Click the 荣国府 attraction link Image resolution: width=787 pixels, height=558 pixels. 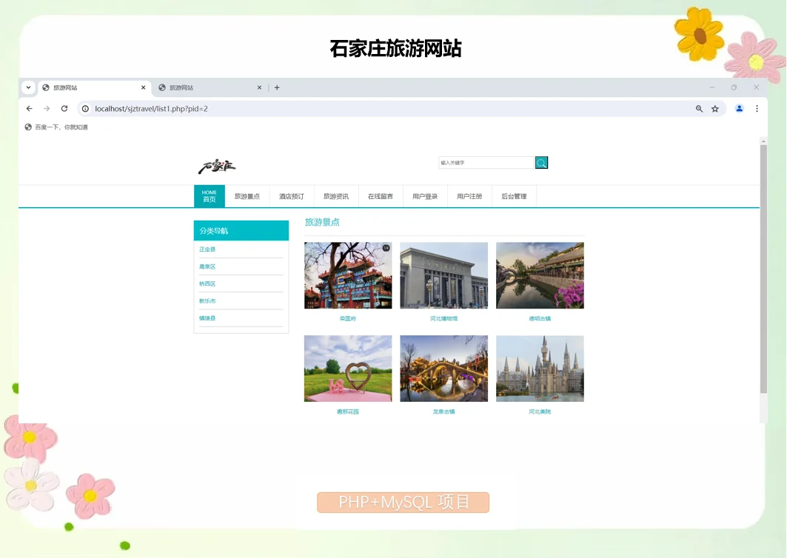point(347,317)
